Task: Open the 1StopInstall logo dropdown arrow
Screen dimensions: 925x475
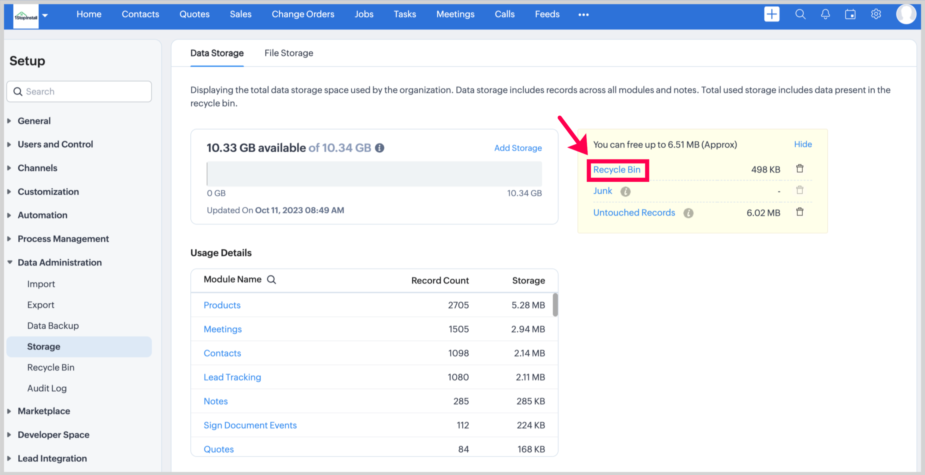Action: (45, 15)
